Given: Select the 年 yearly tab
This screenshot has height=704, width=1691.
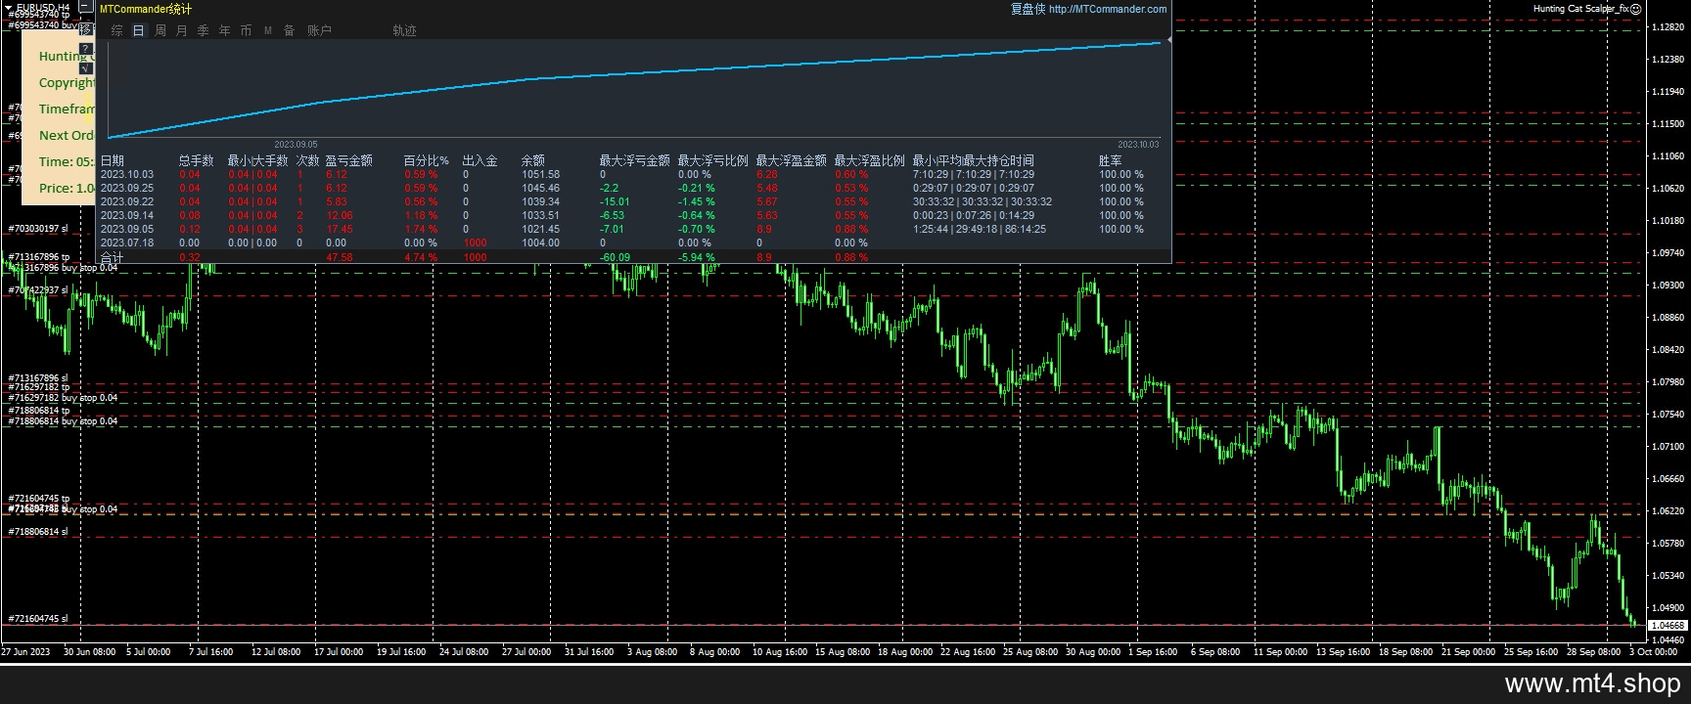Looking at the screenshot, I should (x=224, y=30).
